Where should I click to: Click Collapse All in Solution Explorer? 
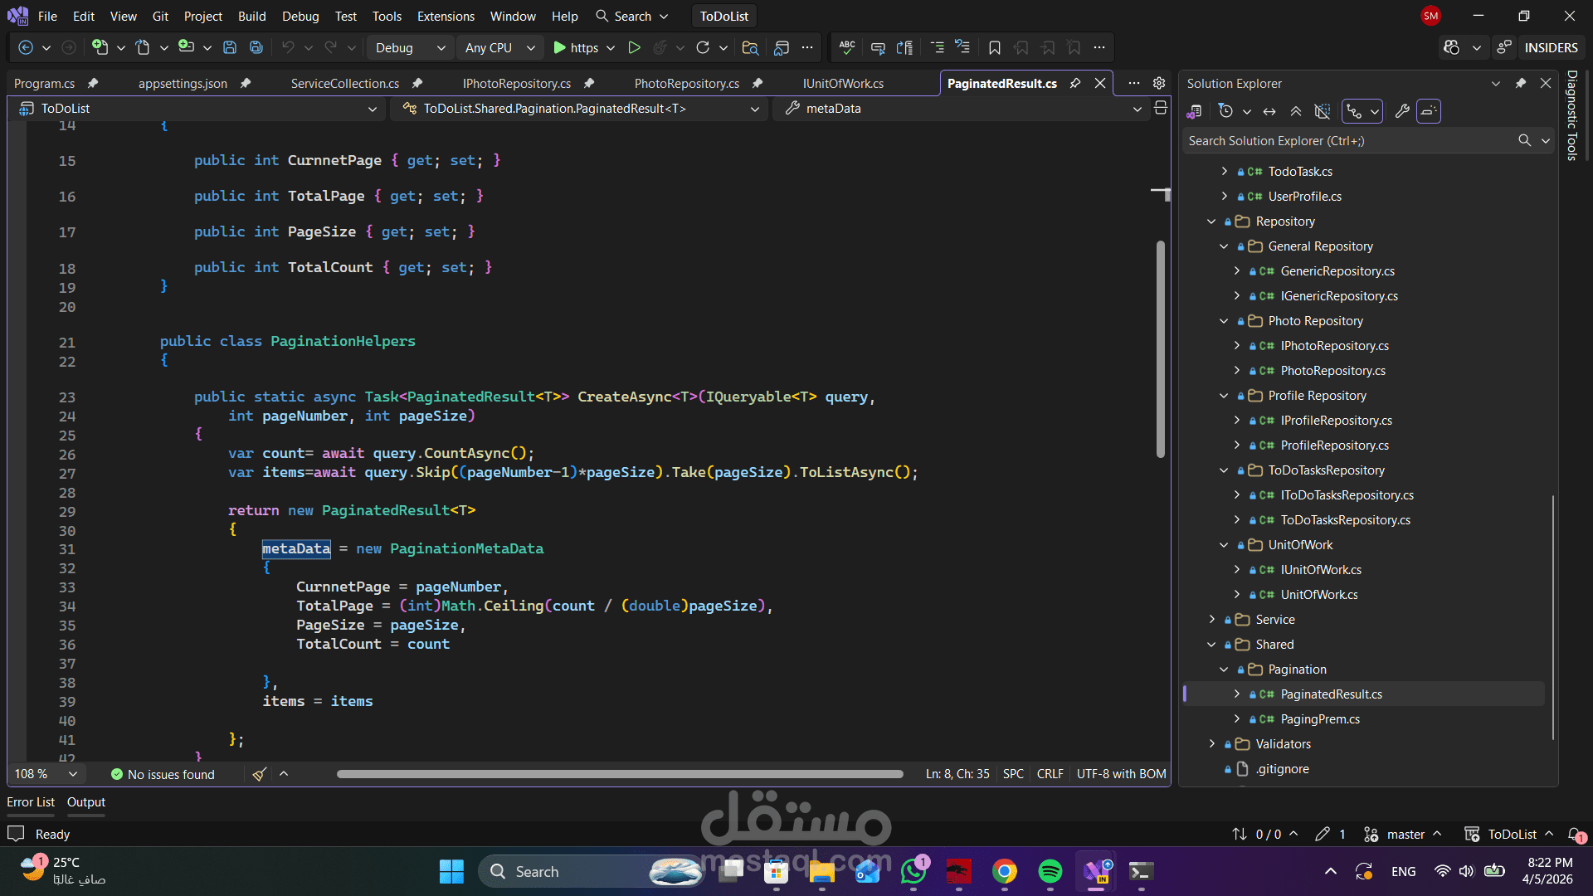pyautogui.click(x=1295, y=111)
